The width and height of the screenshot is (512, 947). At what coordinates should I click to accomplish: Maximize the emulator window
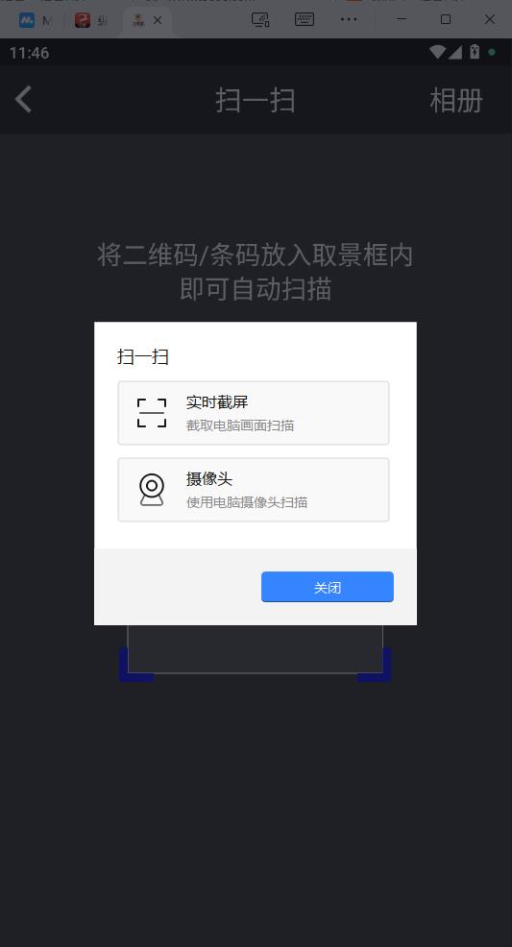pyautogui.click(x=446, y=19)
